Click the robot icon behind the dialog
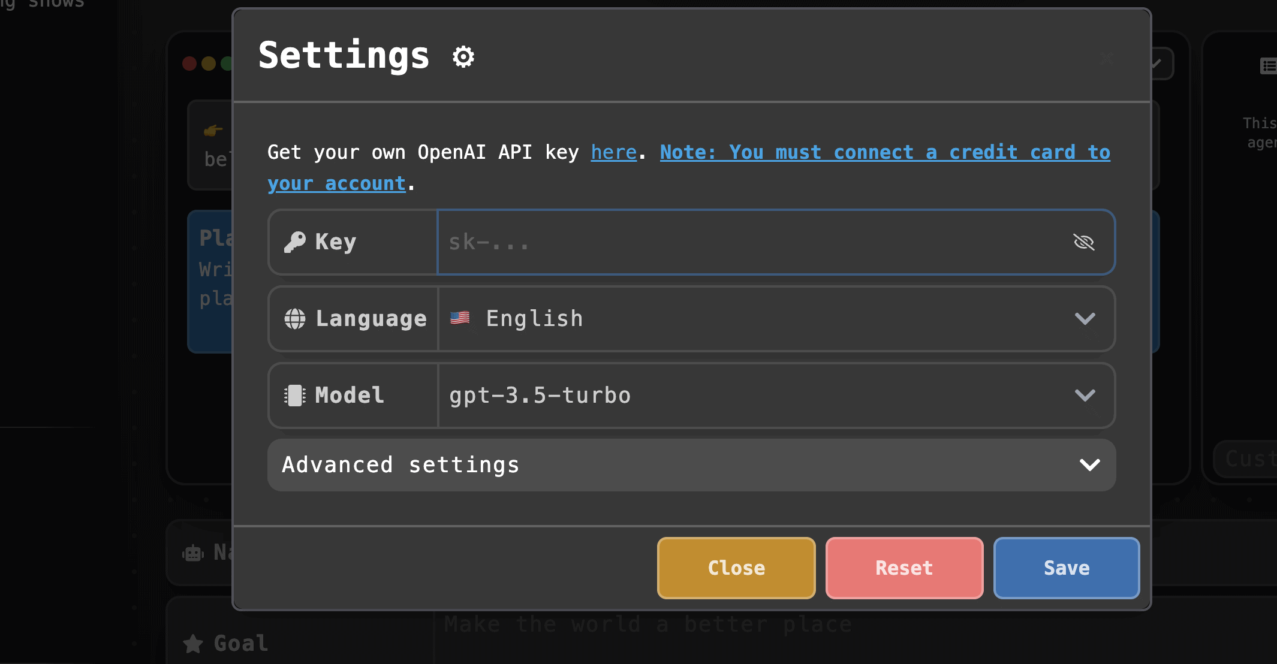 click(x=193, y=553)
